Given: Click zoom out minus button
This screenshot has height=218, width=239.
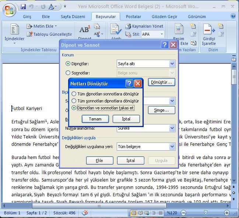Looking at the screenshot, I should 183,213.
